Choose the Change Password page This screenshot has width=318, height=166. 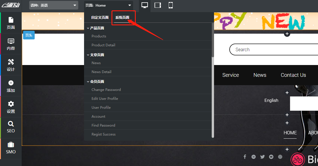coord(106,90)
